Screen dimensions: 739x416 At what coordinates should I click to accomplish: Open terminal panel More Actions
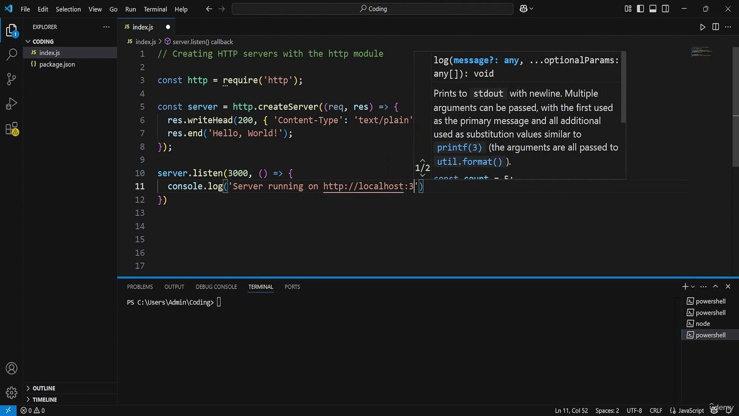click(703, 287)
